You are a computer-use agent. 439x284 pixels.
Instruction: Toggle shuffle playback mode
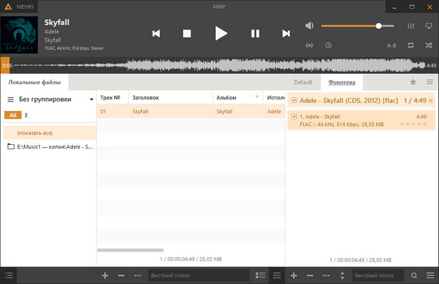coord(429,46)
